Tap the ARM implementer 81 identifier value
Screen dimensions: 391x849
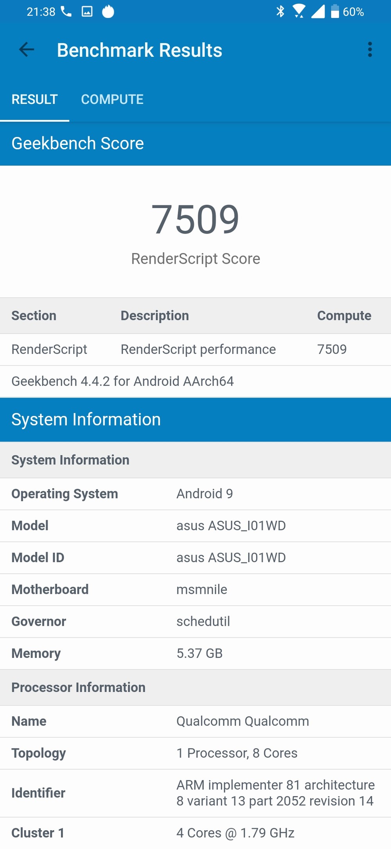tap(276, 793)
